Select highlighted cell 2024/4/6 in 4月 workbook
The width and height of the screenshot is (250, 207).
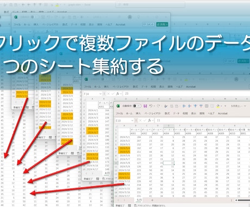tap(93, 129)
